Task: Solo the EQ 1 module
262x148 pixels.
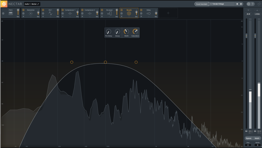Action: [x=43, y=13]
